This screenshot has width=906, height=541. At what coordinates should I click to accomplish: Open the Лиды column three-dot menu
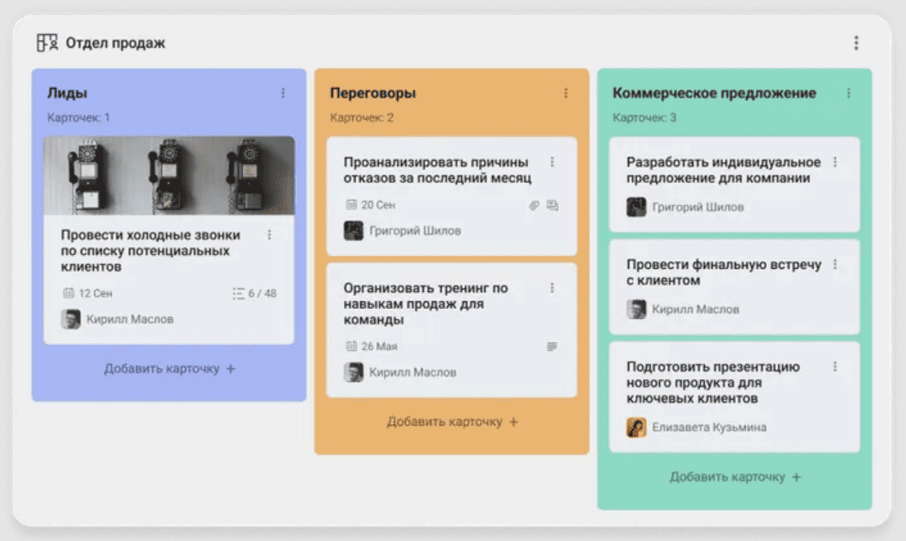(283, 93)
